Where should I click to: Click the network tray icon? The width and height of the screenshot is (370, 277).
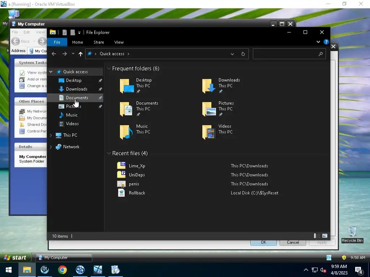pyautogui.click(x=315, y=270)
